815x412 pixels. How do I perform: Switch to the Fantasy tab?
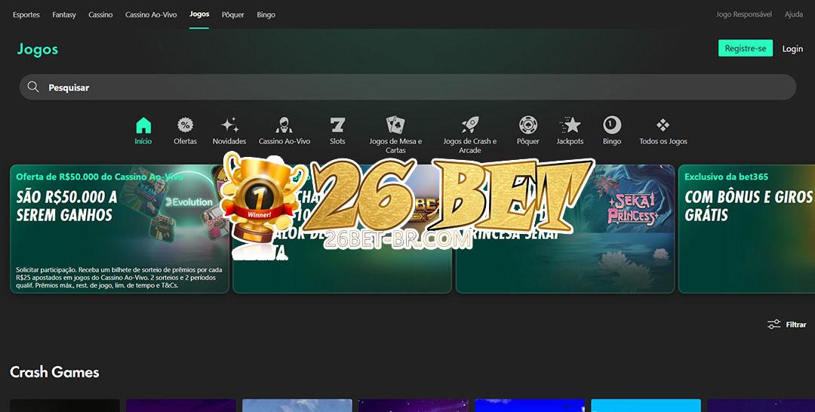[x=64, y=14]
